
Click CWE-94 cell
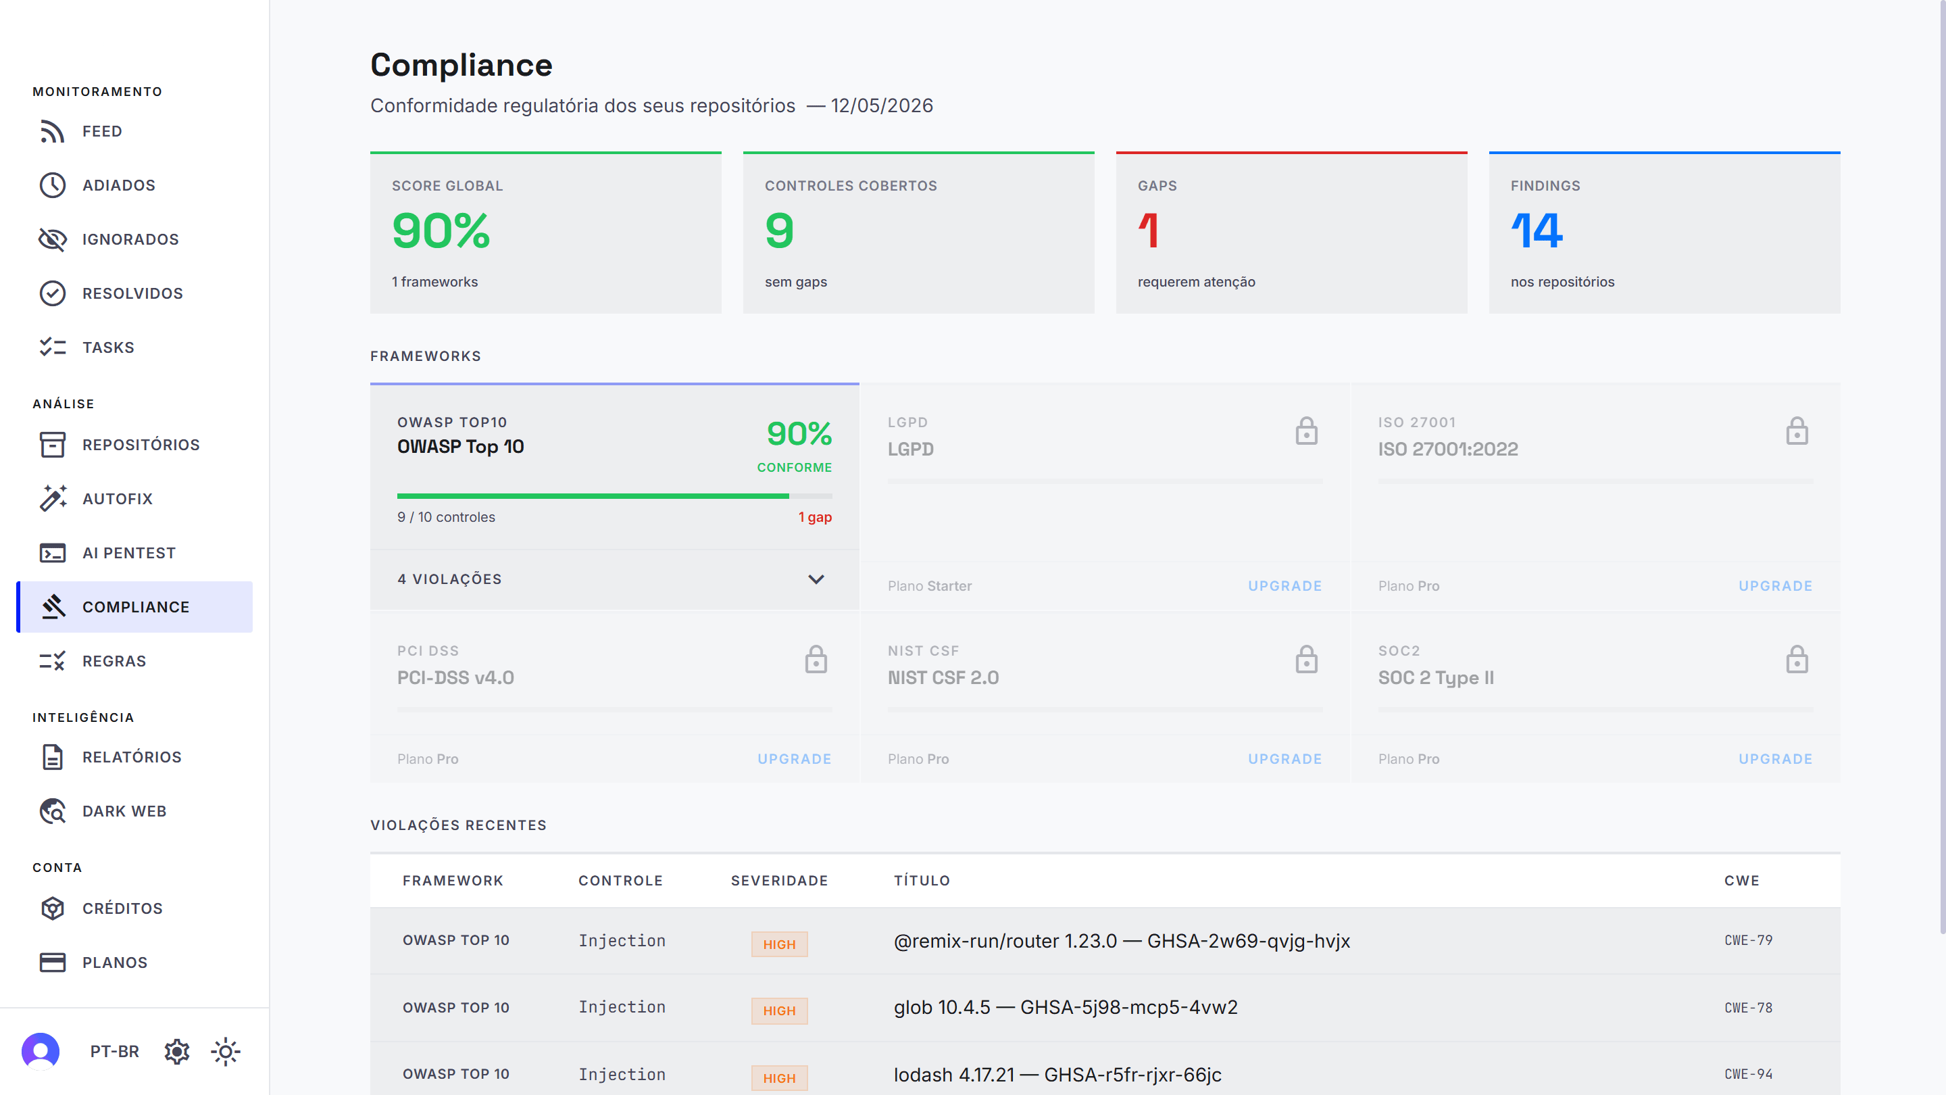(x=1748, y=1074)
